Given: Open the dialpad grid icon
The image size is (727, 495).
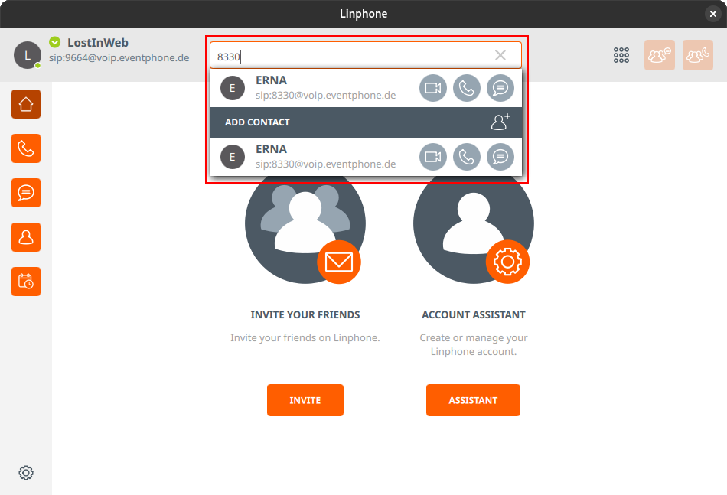Looking at the screenshot, I should (621, 55).
